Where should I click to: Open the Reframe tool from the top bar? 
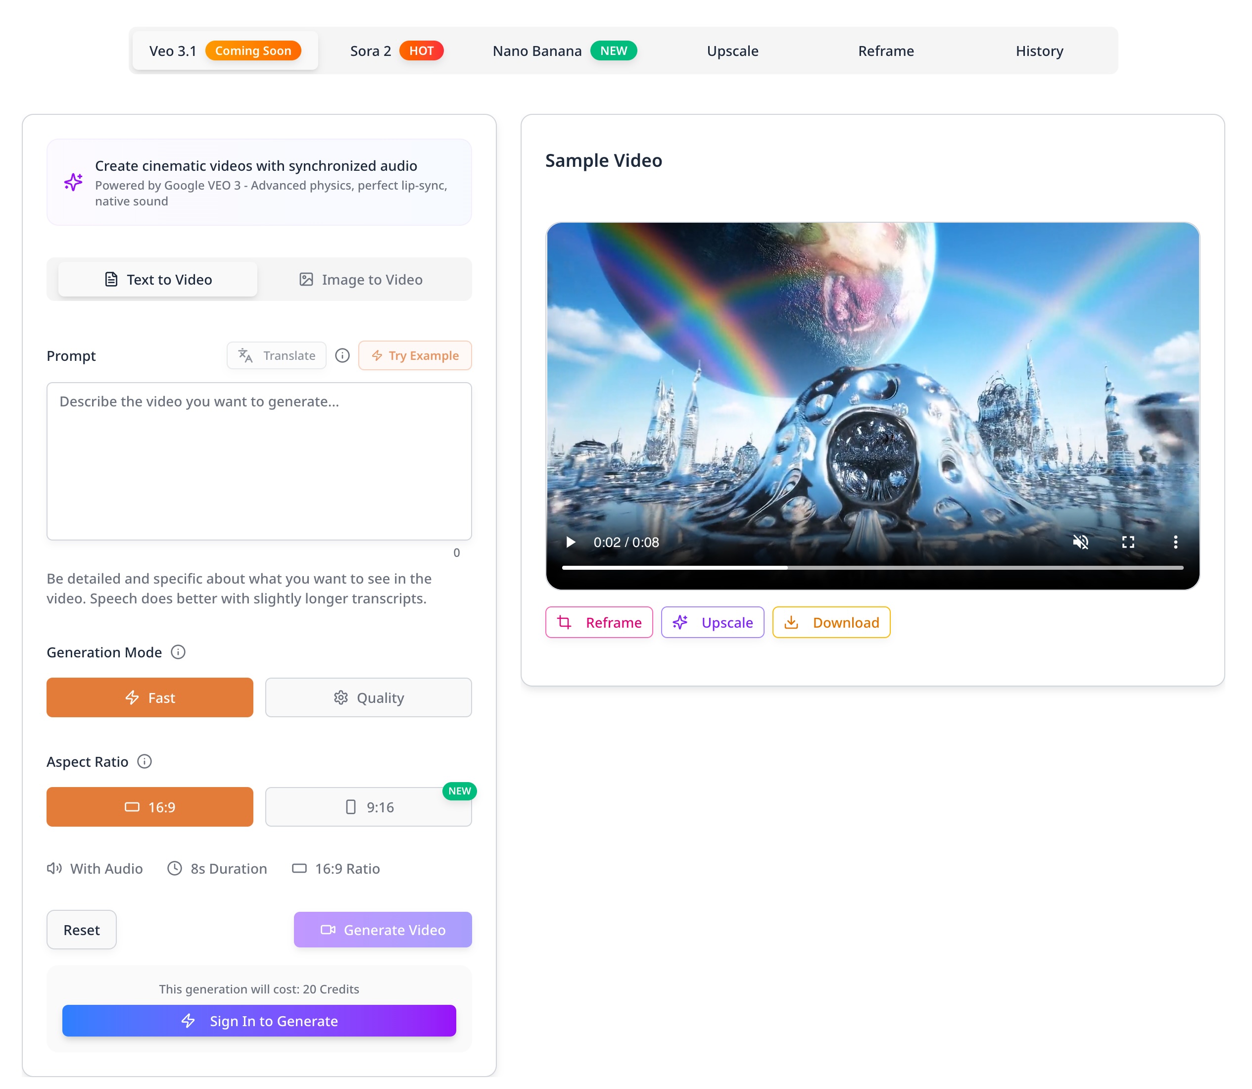pyautogui.click(x=885, y=50)
